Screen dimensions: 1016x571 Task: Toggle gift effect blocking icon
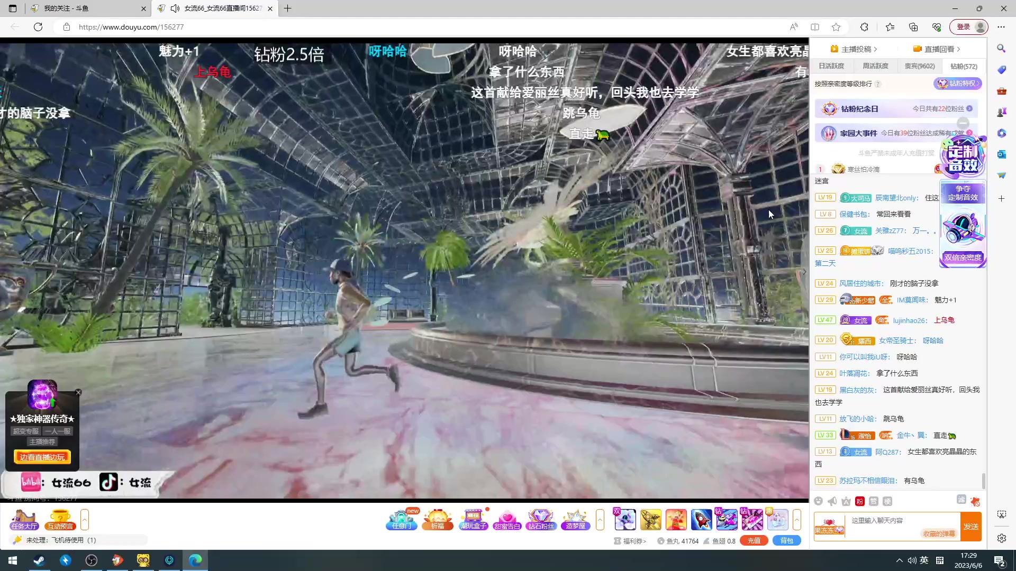point(975,501)
